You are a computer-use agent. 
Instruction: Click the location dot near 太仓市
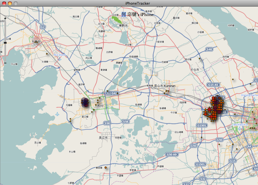click(x=199, y=59)
